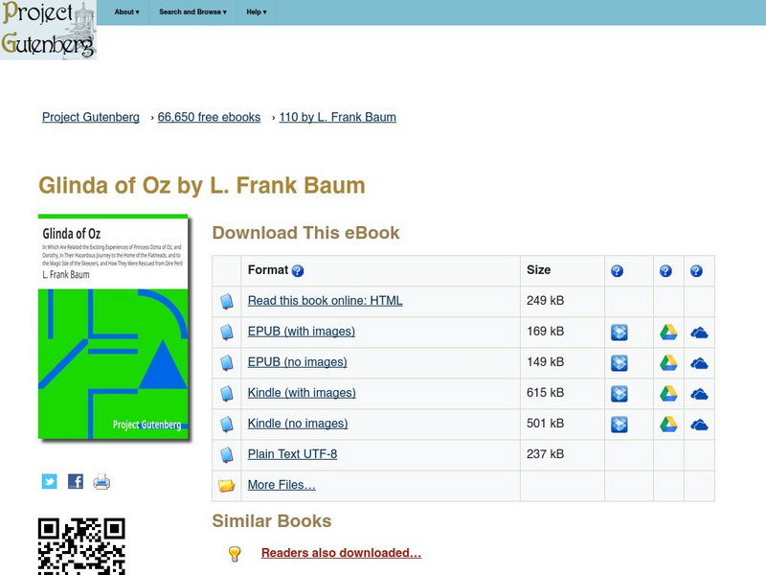Click the book icon in Plain Text UTF-8 row
The height and width of the screenshot is (575, 766).
coord(227,455)
